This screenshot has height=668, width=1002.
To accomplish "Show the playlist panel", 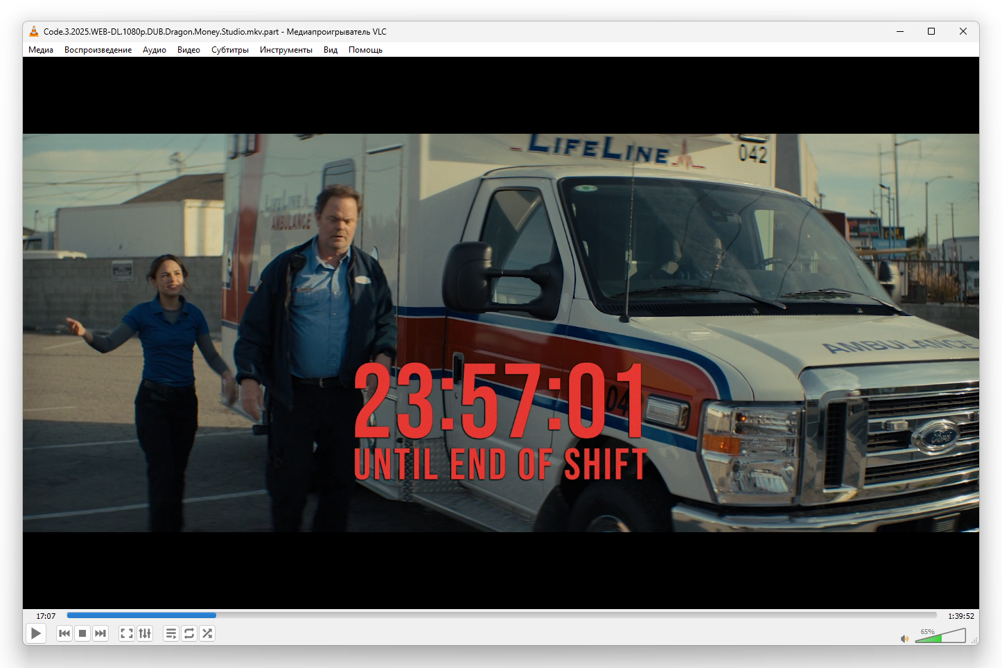I will coord(171,633).
